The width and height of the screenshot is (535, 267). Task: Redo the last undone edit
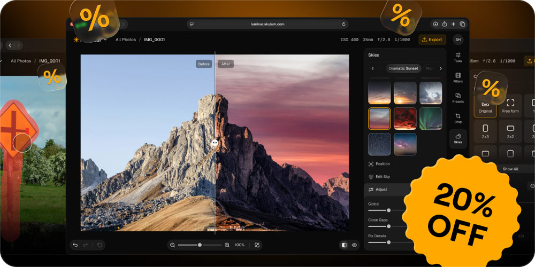[86, 245]
